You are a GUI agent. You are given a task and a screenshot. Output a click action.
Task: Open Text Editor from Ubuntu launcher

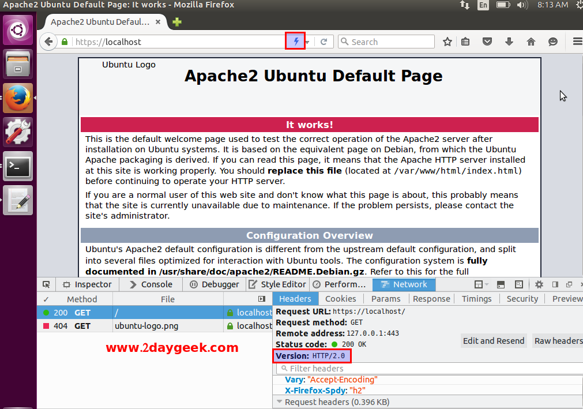coord(18,200)
